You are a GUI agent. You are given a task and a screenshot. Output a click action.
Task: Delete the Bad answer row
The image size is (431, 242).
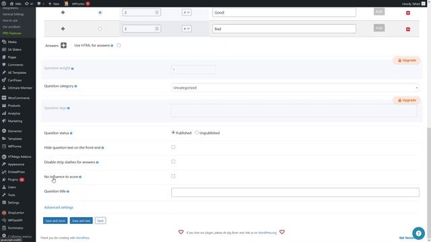click(408, 29)
